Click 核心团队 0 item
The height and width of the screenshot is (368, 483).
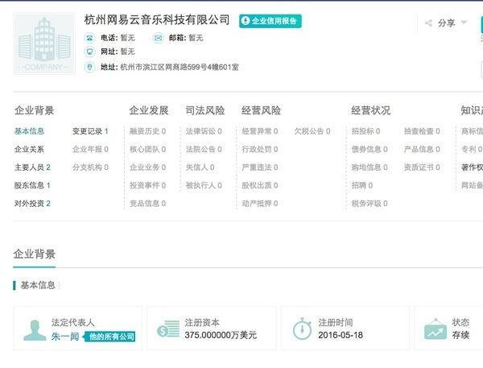point(147,149)
